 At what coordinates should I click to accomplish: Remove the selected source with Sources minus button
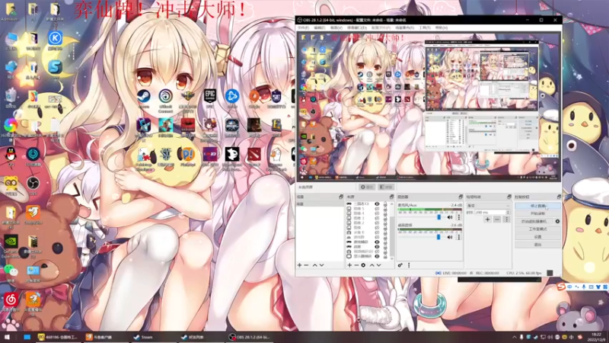click(x=356, y=265)
